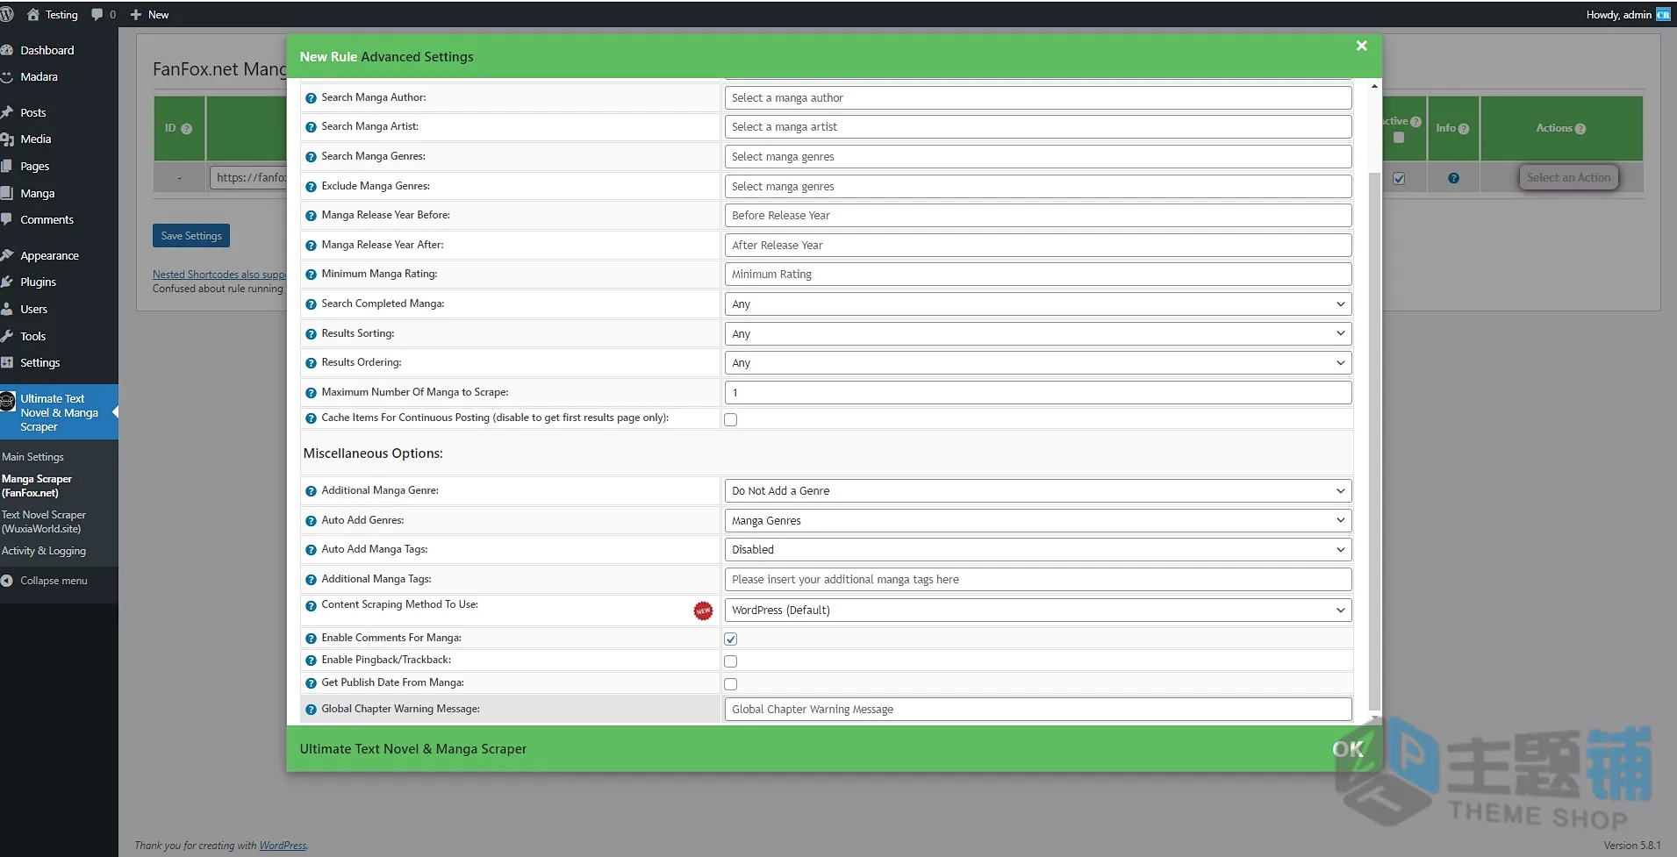Click help icon for Manga Release Year After
This screenshot has height=857, width=1677.
pos(311,246)
